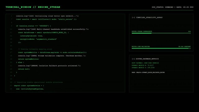Click the 'run: initiateSystemPipeline,' line

pyautogui.click(x=30, y=89)
